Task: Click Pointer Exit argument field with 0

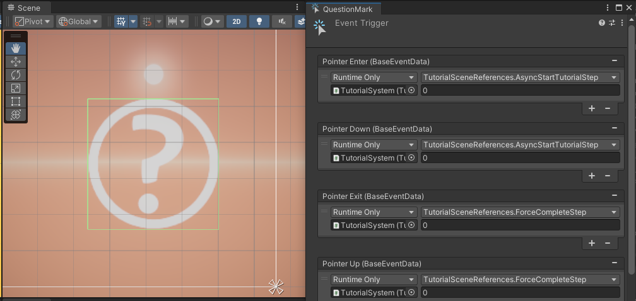Action: click(x=520, y=225)
